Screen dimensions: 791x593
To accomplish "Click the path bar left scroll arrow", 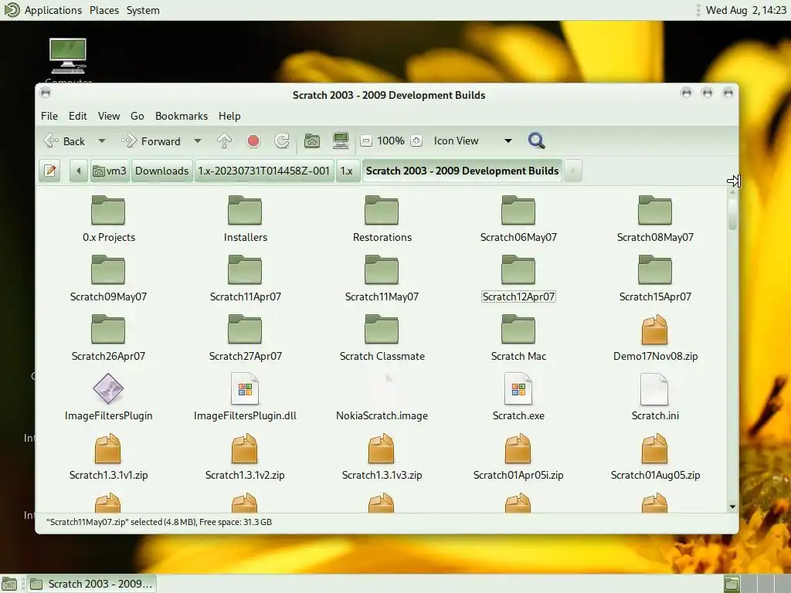I will click(78, 171).
